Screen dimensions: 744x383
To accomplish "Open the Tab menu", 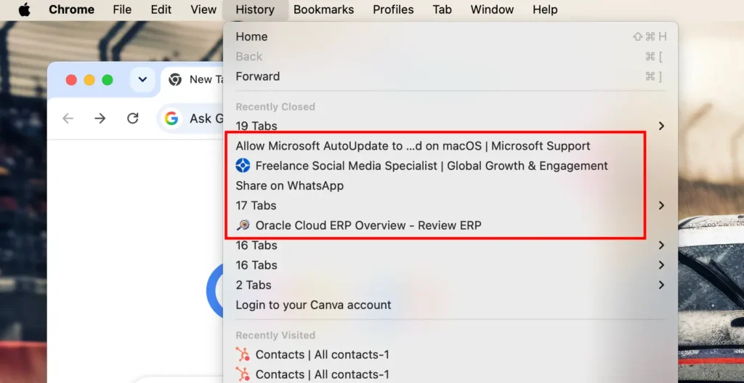I will coord(442,9).
